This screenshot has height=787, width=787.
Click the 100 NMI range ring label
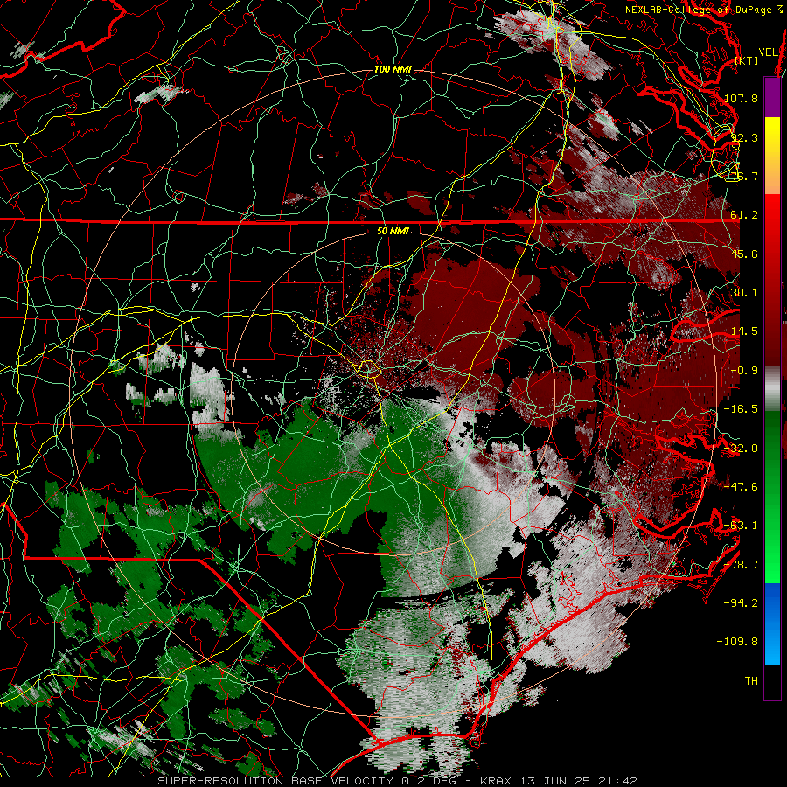point(393,69)
